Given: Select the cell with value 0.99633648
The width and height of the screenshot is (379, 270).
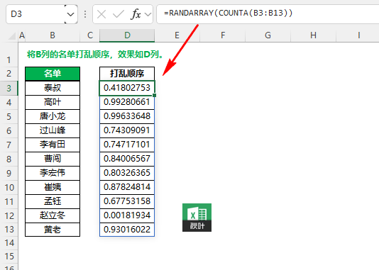Looking at the screenshot, I should [x=127, y=116].
